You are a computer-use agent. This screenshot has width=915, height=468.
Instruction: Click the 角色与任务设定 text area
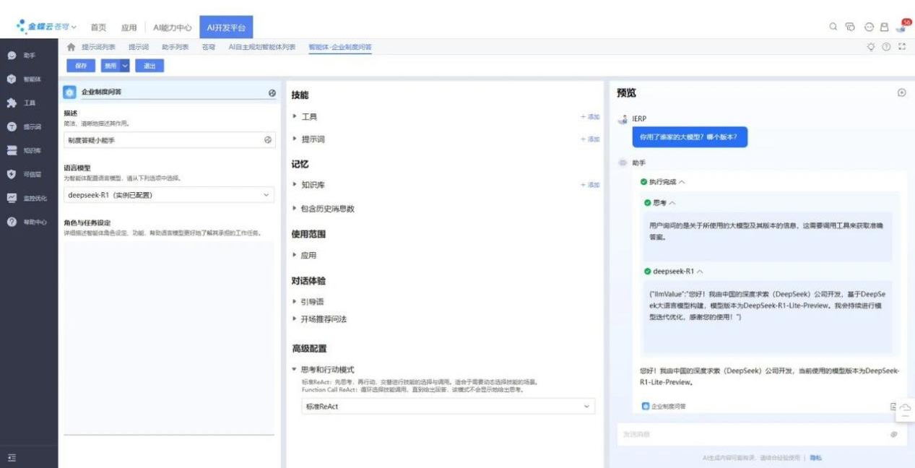(x=169, y=337)
